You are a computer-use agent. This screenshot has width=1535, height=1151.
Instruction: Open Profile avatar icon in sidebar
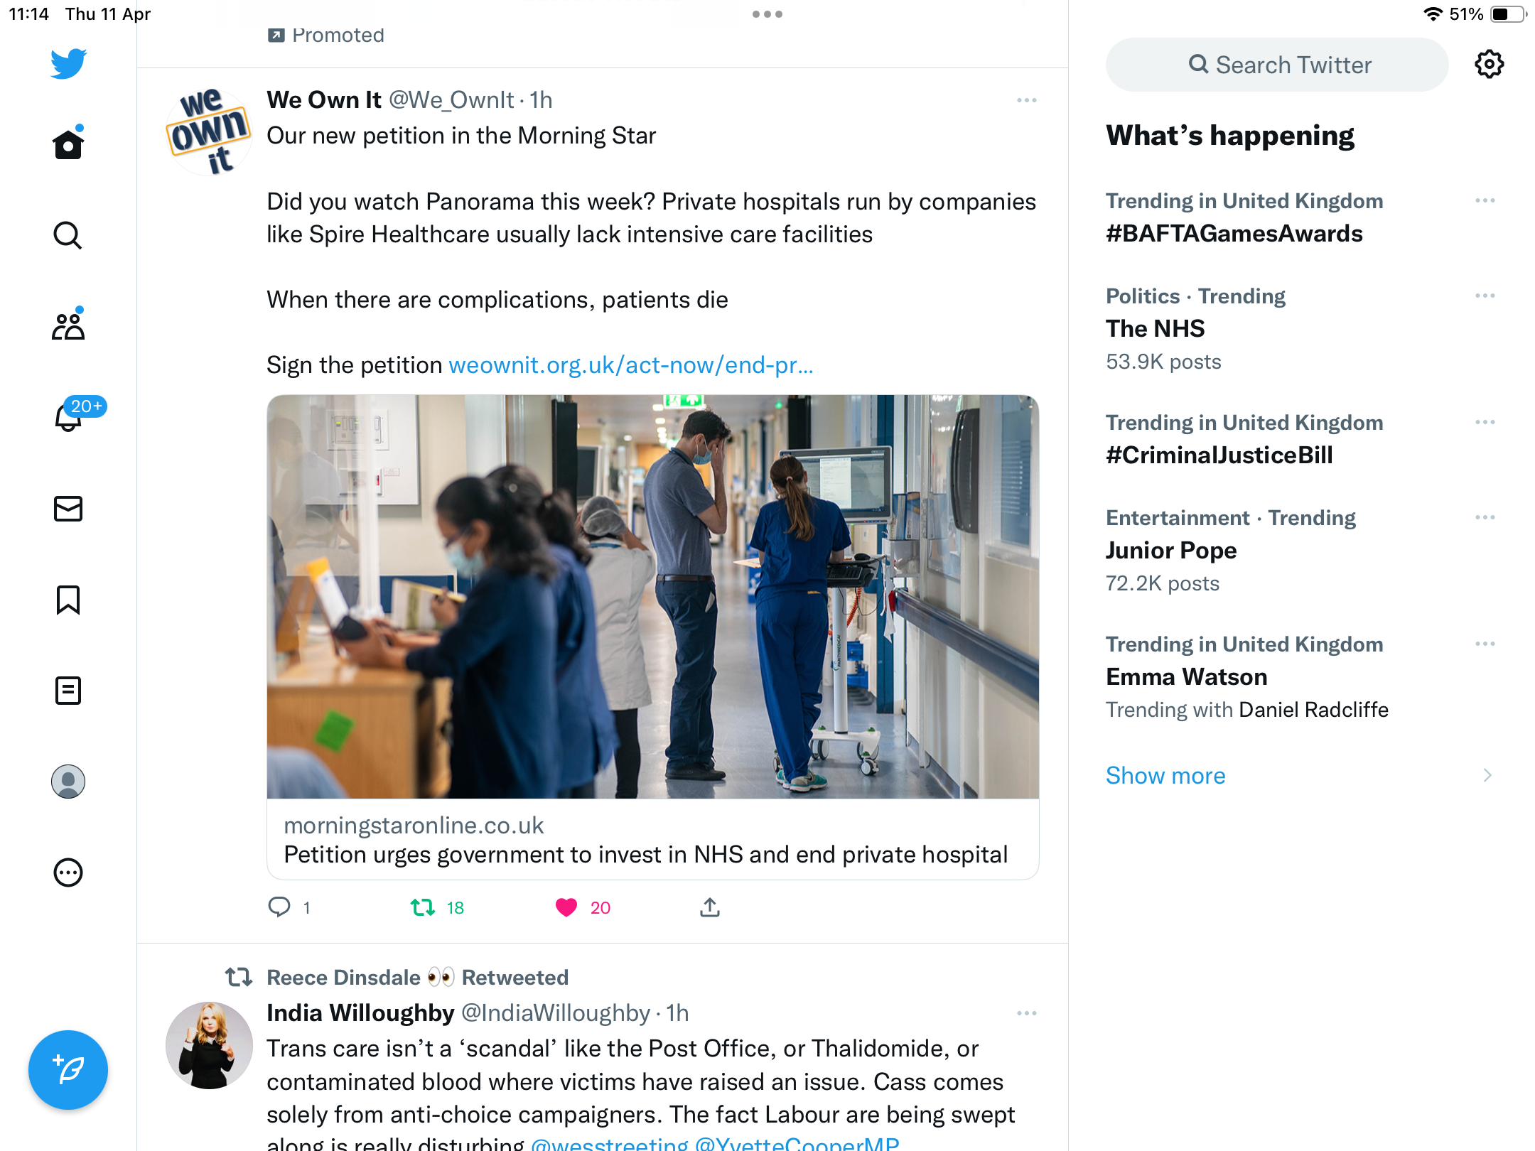(68, 782)
